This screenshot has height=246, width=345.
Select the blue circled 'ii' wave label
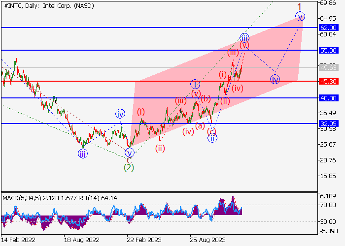coord(212,138)
